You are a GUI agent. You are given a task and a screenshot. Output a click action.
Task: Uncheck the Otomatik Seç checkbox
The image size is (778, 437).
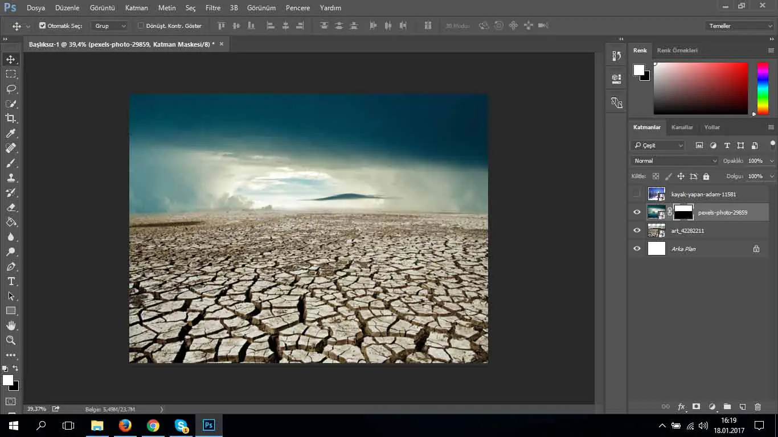[42, 26]
